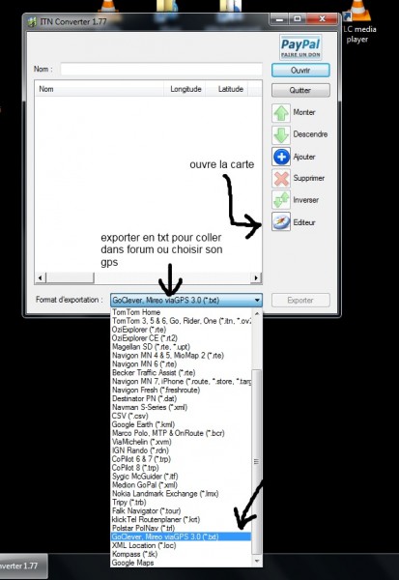The width and height of the screenshot is (399, 580).
Task: Click the Quitter button
Action: coord(300,90)
